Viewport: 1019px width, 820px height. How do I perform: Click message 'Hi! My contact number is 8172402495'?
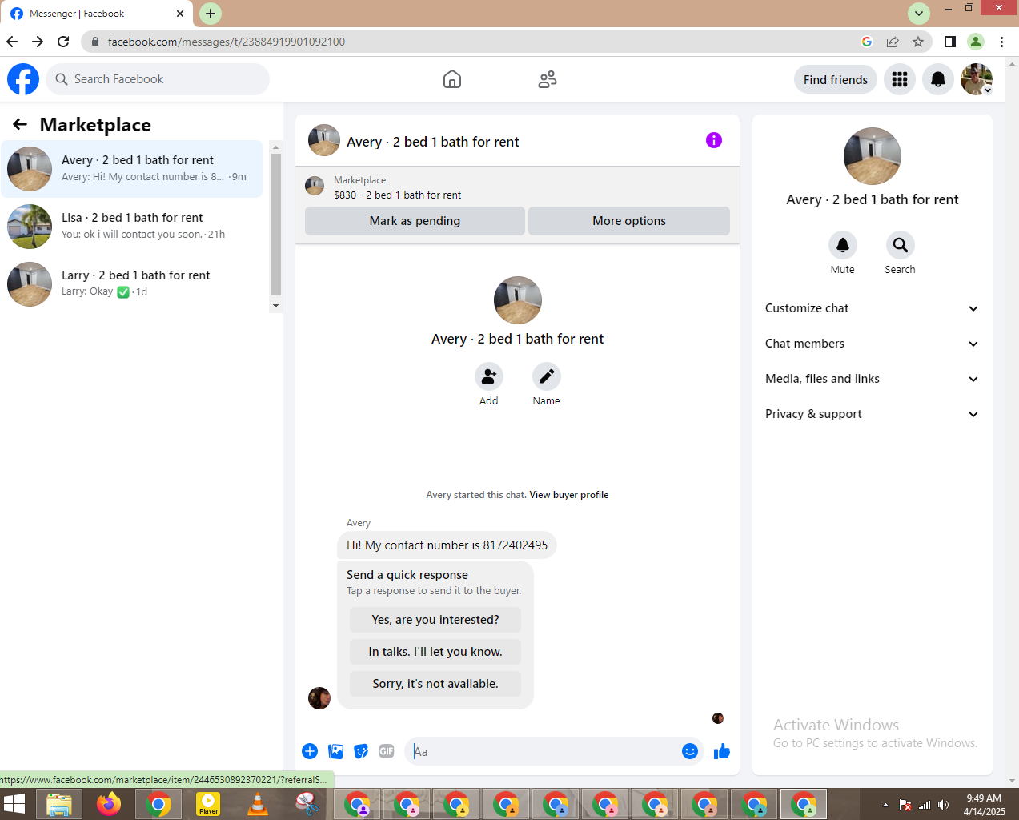tap(447, 545)
